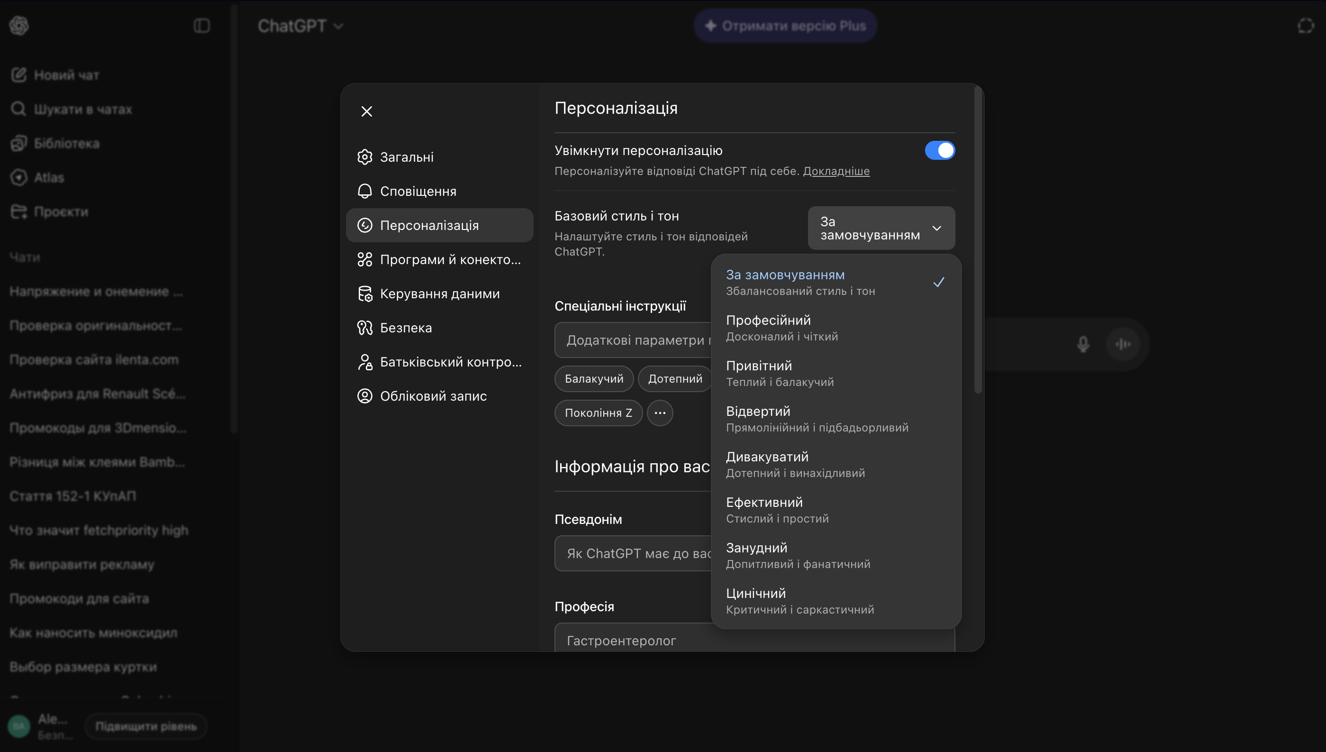Show more traits with ellipsis button
Screen dimensions: 1326x752
click(x=660, y=413)
